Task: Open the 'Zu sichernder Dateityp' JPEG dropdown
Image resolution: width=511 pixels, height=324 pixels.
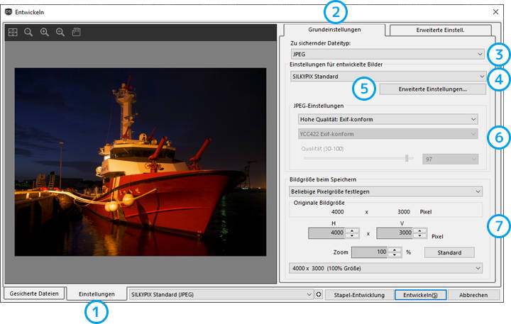Action: 388,53
